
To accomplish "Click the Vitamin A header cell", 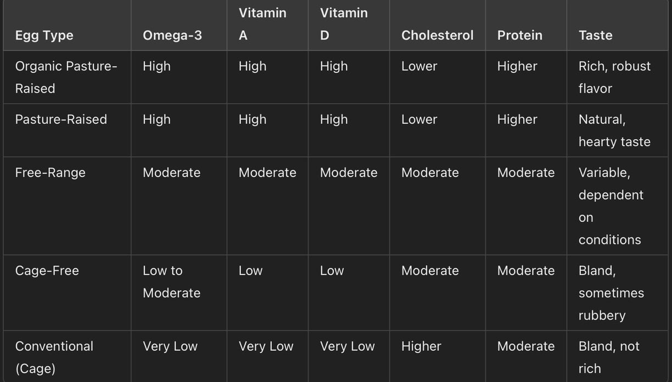I will tap(262, 24).
